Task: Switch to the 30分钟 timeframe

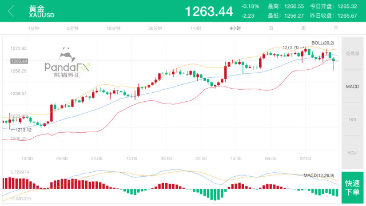Action: tap(155, 29)
